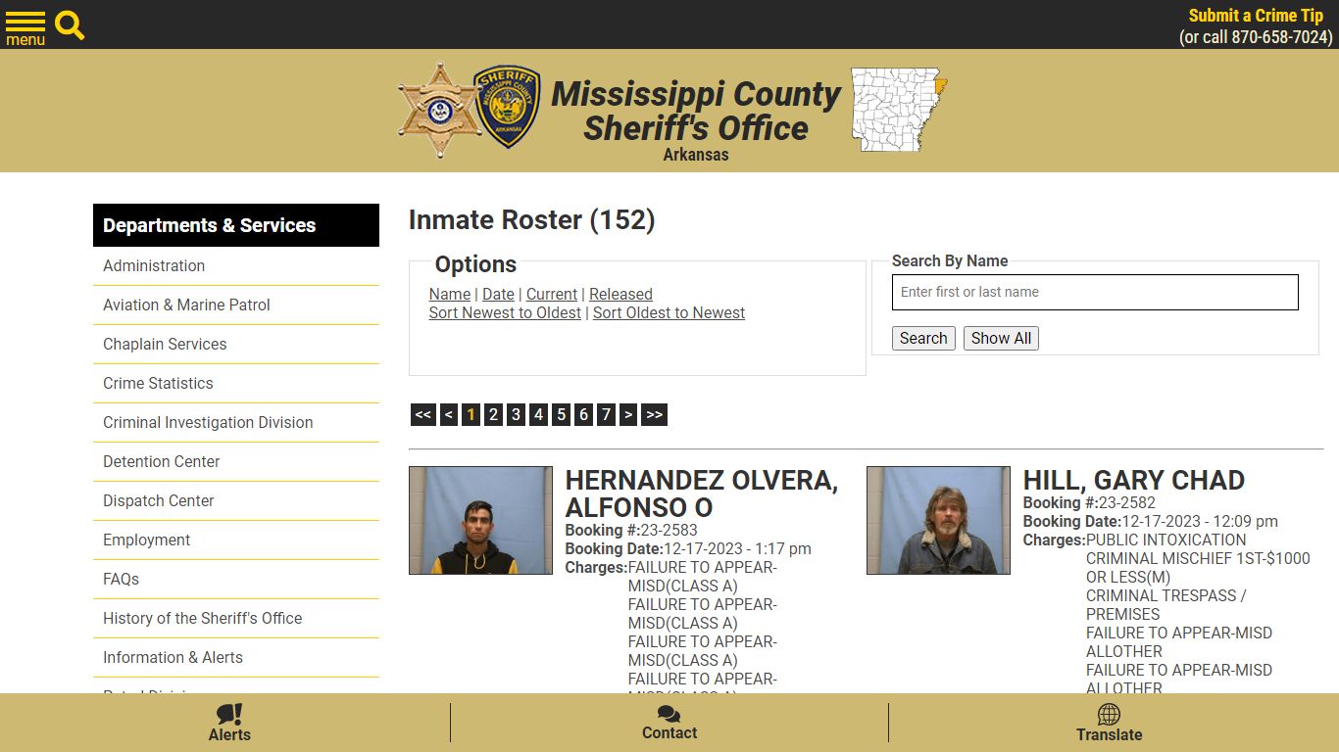Show Current inmates

(552, 294)
